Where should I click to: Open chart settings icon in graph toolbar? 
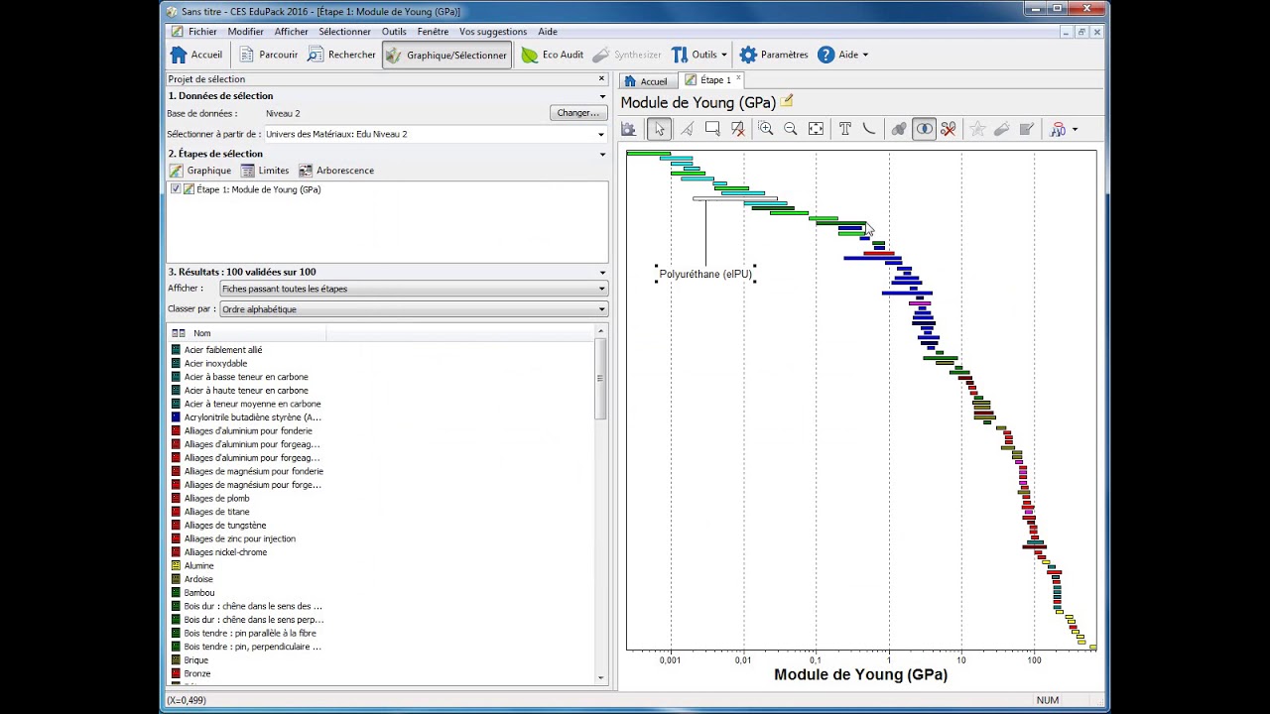click(628, 129)
